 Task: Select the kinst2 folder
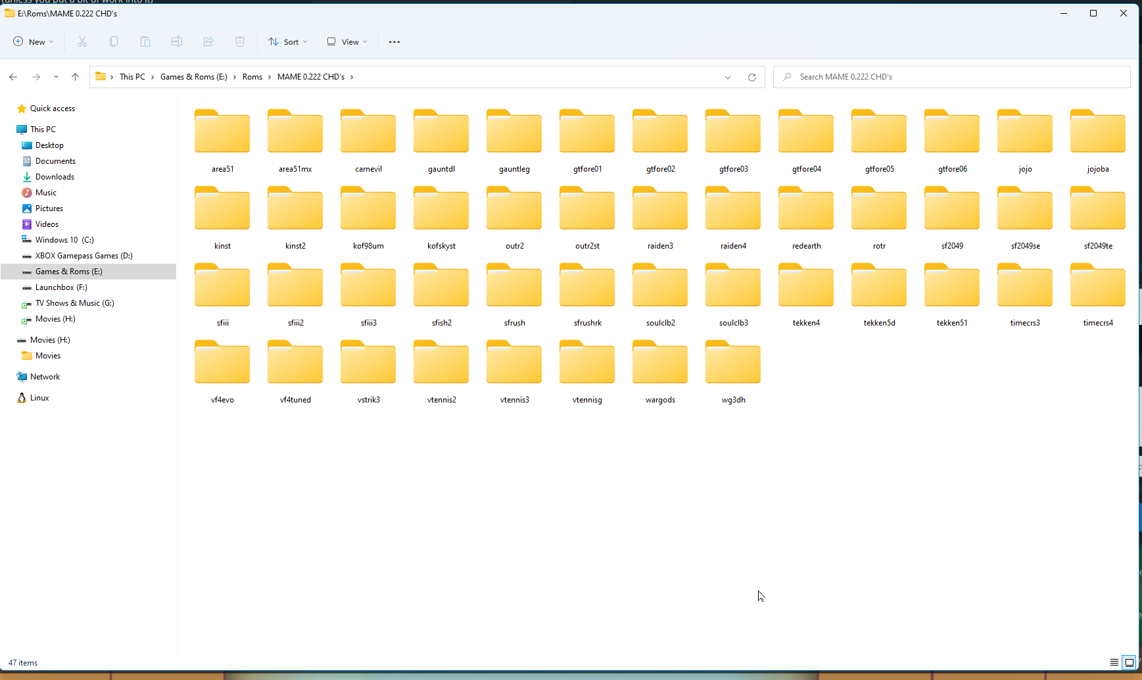[x=296, y=218]
